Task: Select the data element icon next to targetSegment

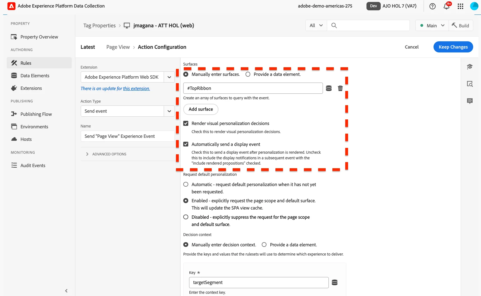Action: 335,282
